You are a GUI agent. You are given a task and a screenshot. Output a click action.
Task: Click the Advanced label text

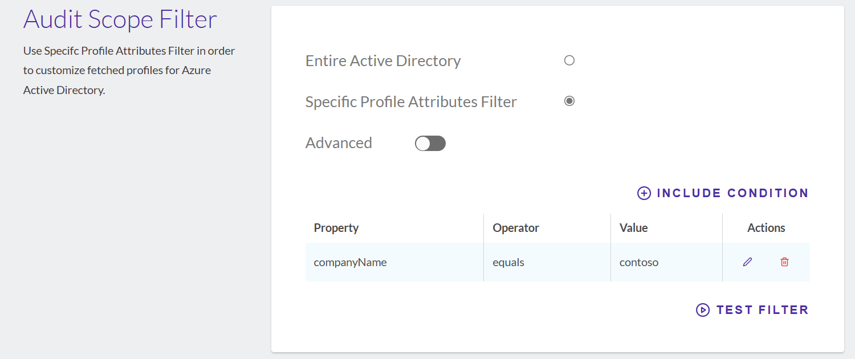339,142
